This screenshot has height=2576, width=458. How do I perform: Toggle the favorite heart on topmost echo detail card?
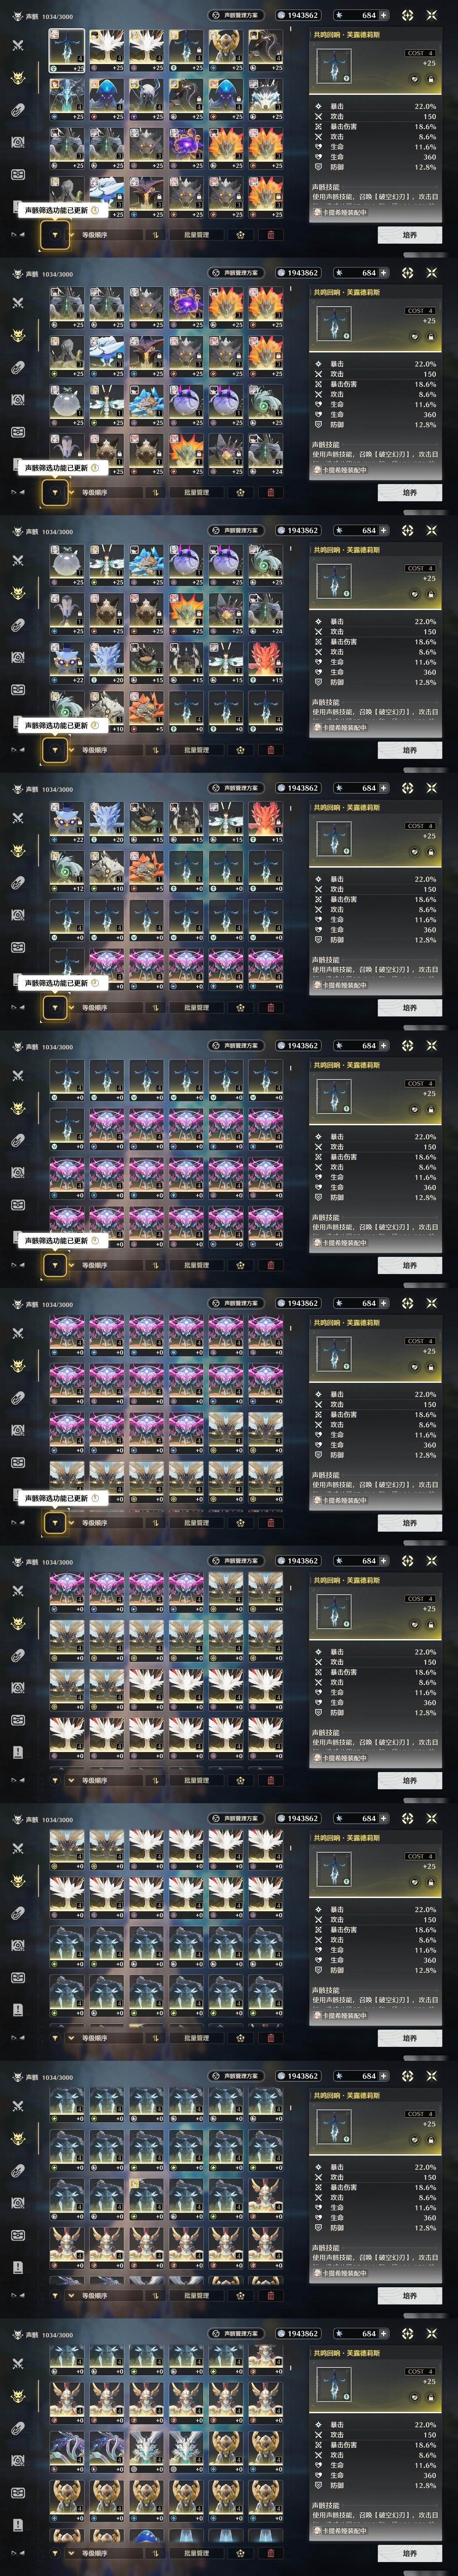415,79
